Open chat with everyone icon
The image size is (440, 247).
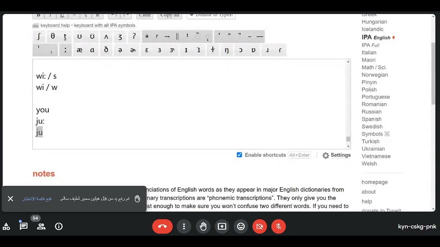coord(23,226)
